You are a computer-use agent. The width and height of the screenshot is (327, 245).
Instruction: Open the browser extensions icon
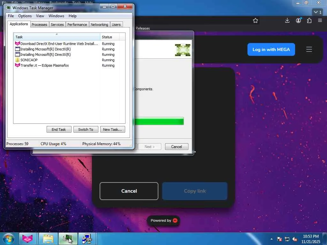(309, 20)
